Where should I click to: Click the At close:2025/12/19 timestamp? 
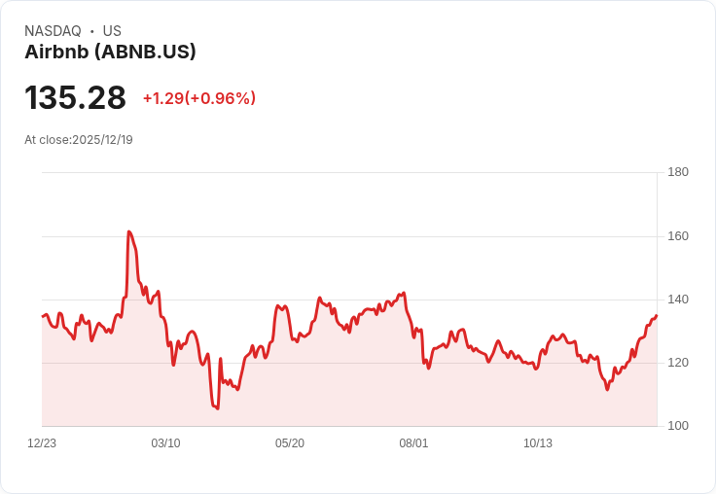[79, 140]
